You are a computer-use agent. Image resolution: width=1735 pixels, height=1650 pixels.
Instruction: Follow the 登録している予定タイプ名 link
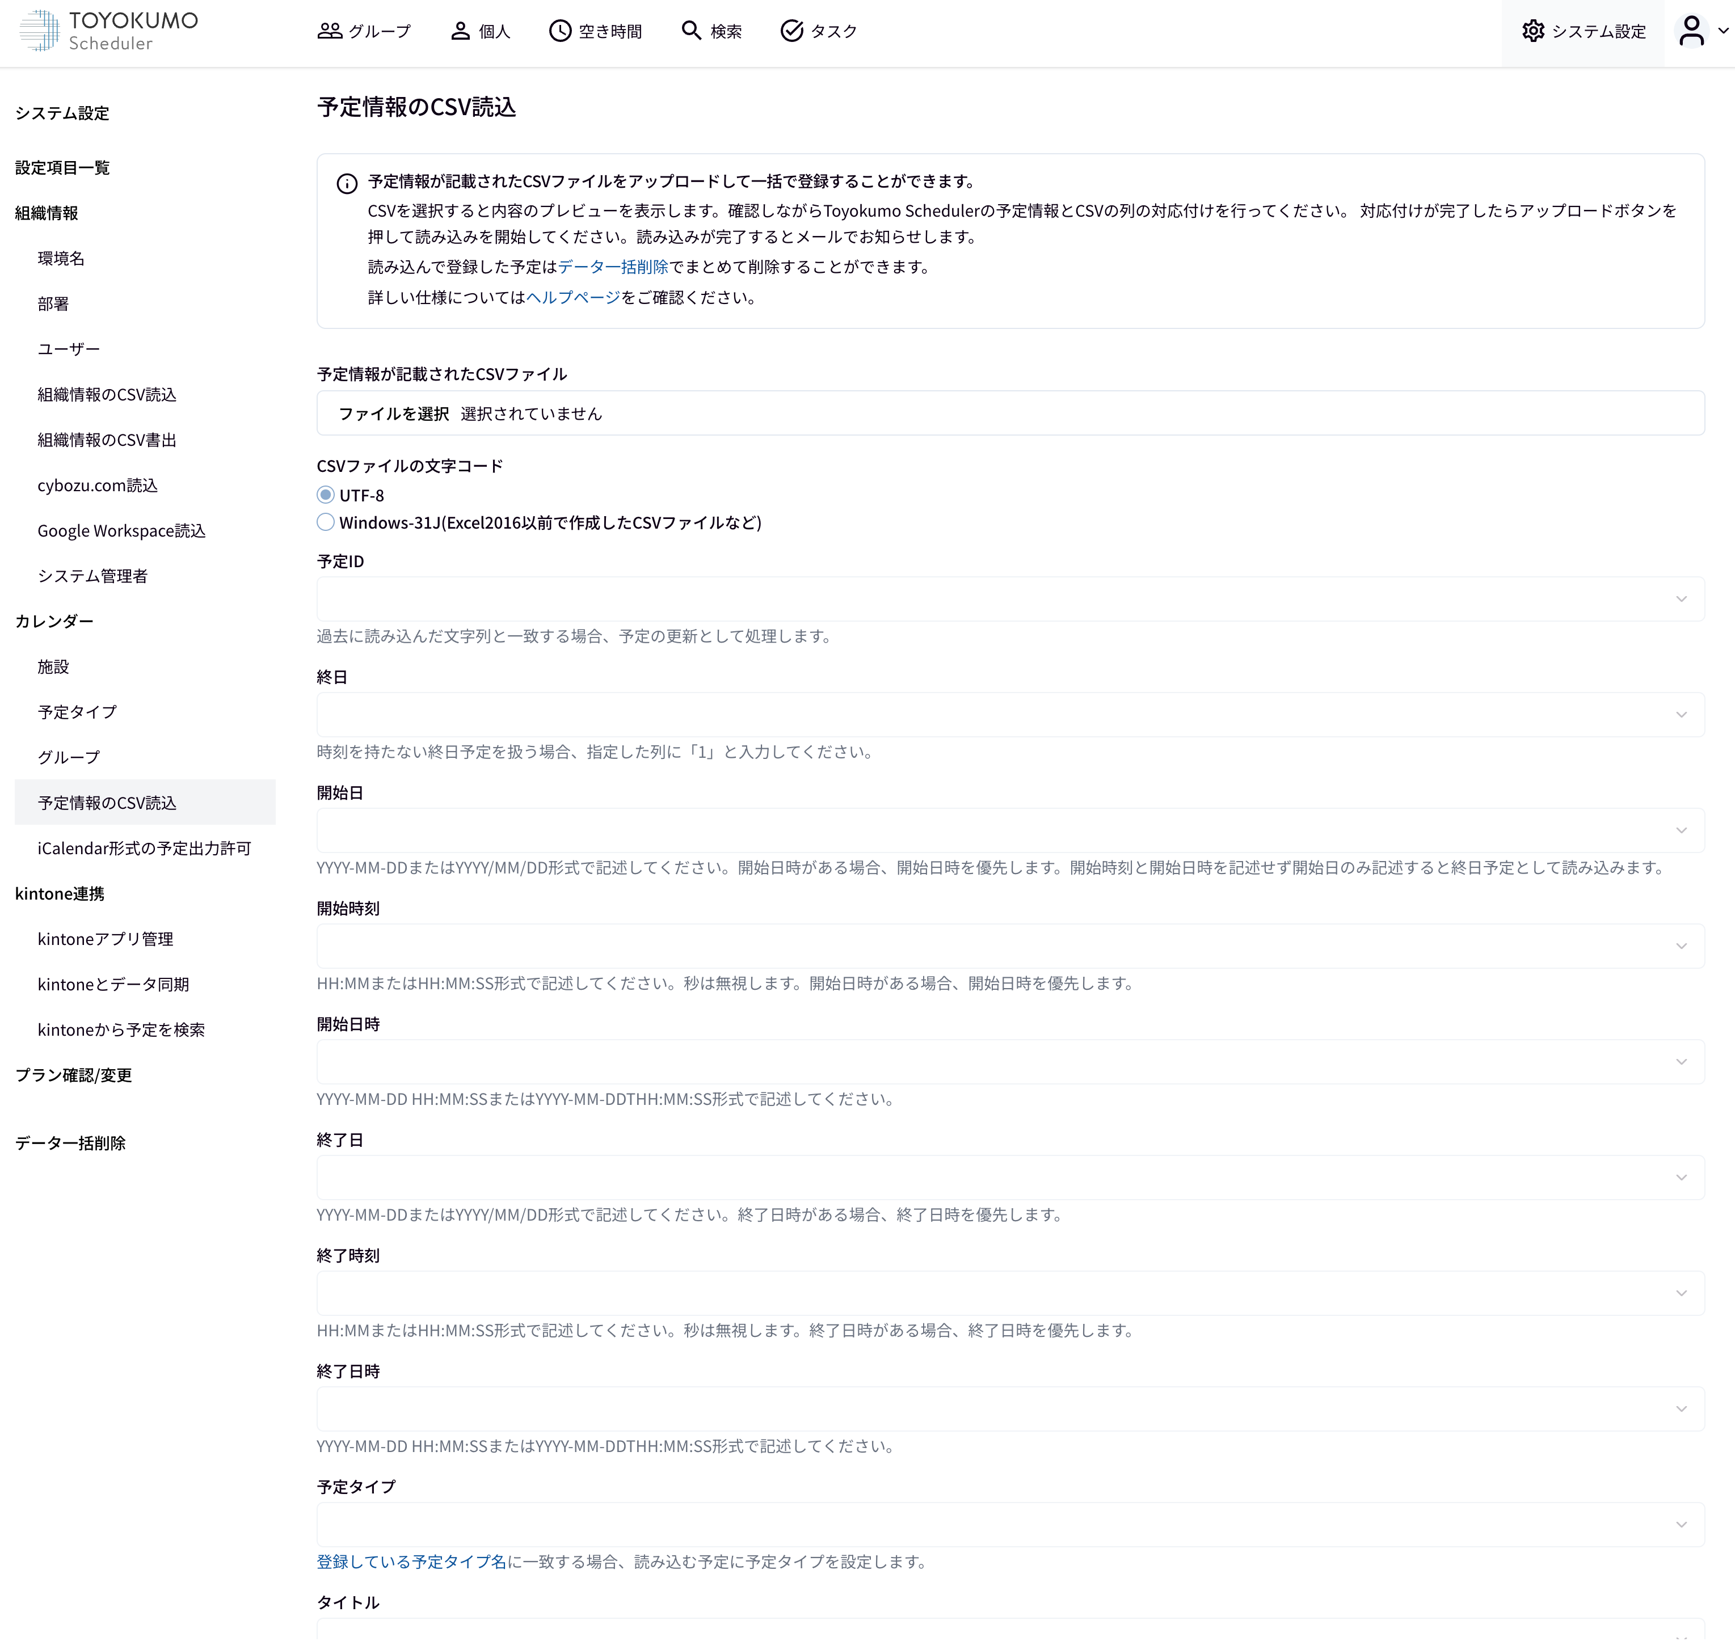(x=411, y=1561)
